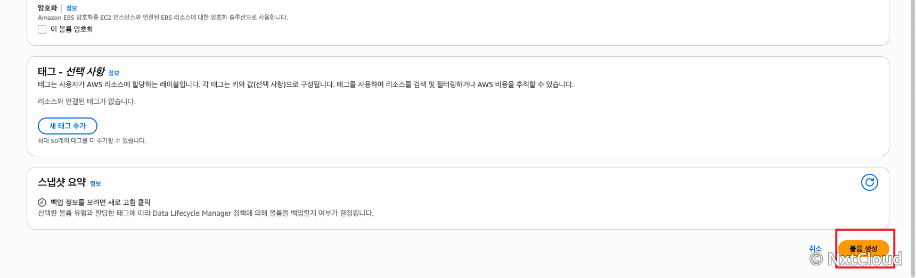Image resolution: width=916 pixels, height=278 pixels.
Task: Click the 최대 50개의 태그 hint text
Action: [92, 141]
